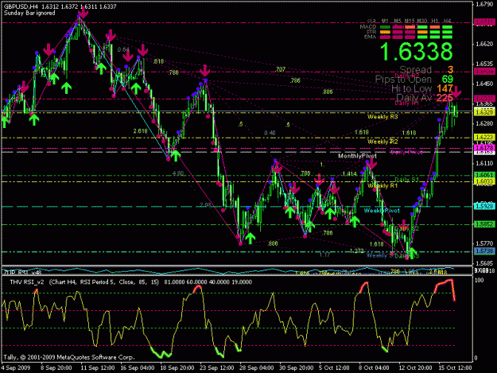The height and width of the screenshot is (373, 497).
Task: Click the STR row label in signal panel
Action: [x=371, y=32]
